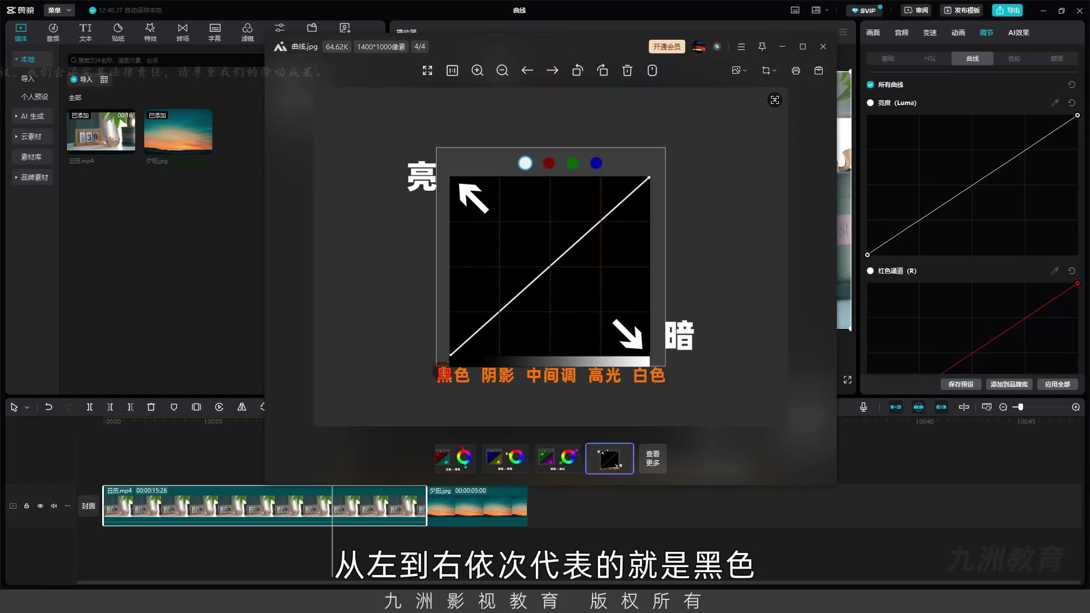Delete the image using viewer trash icon
1090x613 pixels.
[x=627, y=70]
